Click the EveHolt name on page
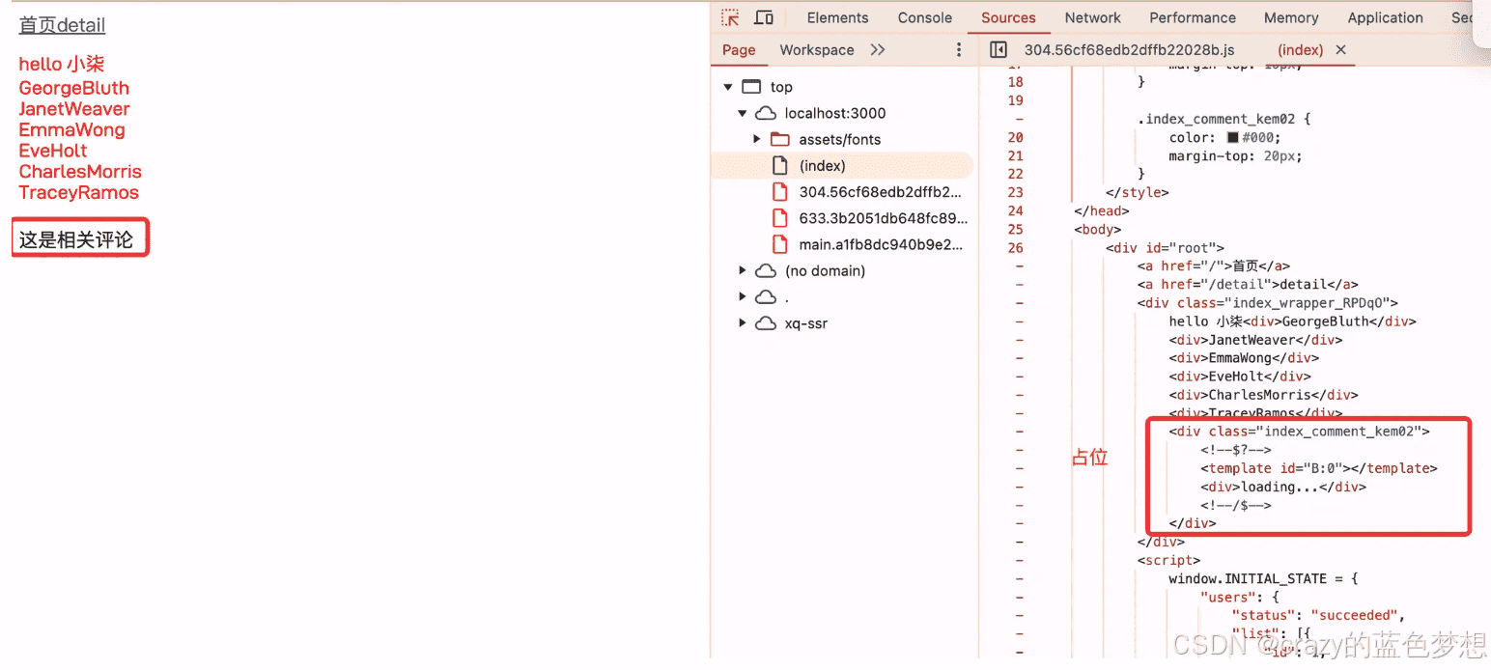 pyautogui.click(x=53, y=151)
